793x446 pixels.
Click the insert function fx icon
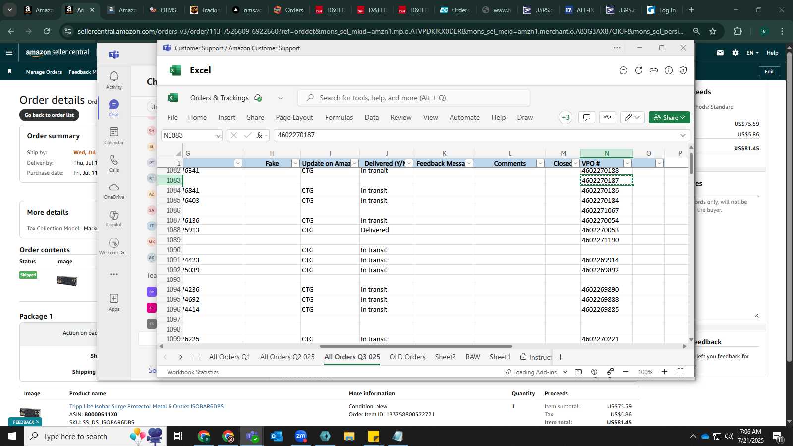coord(259,135)
